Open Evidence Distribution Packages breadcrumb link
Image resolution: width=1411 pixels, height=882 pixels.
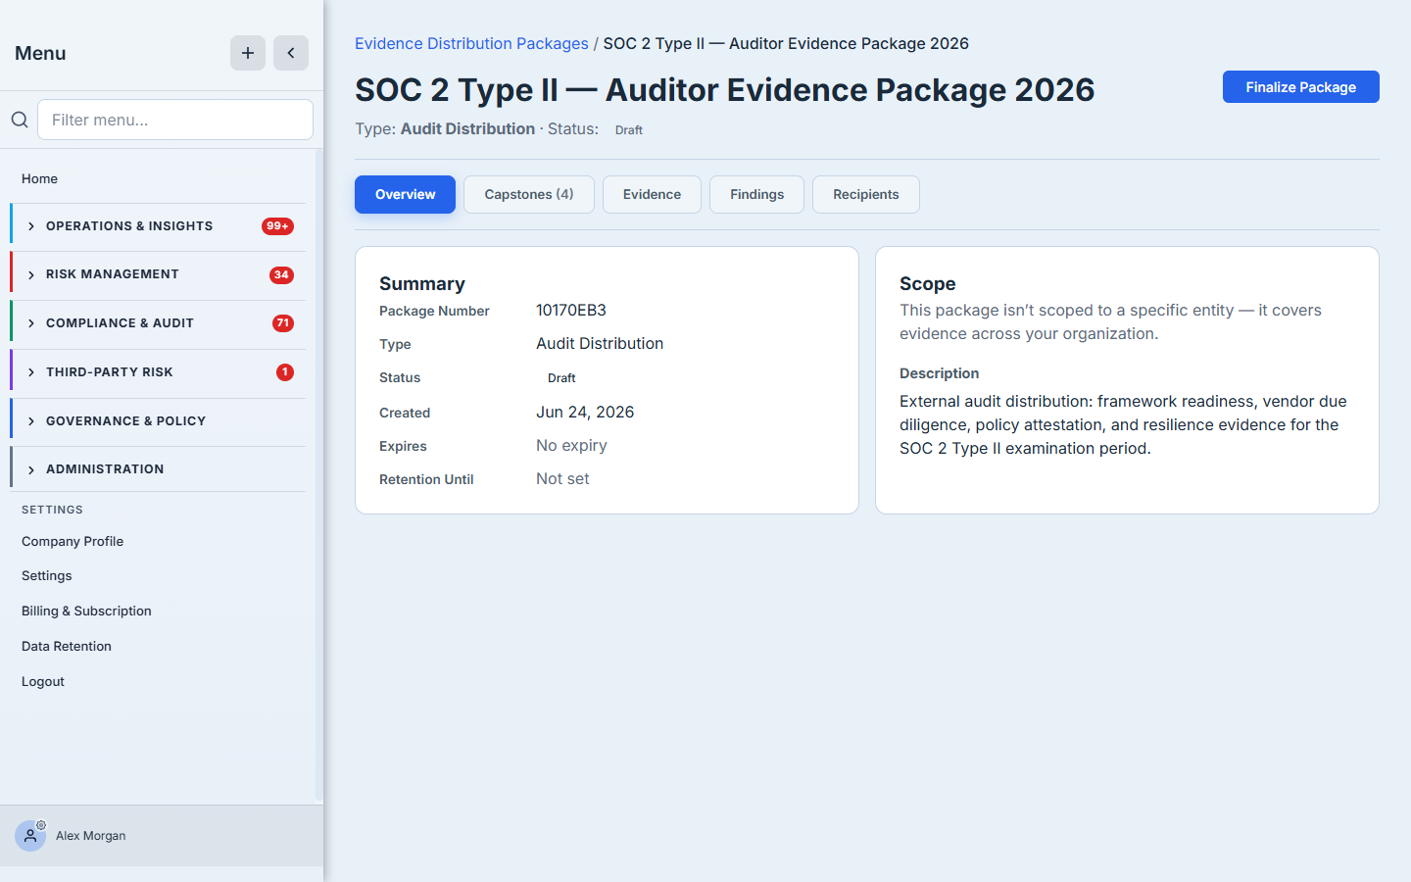471,43
